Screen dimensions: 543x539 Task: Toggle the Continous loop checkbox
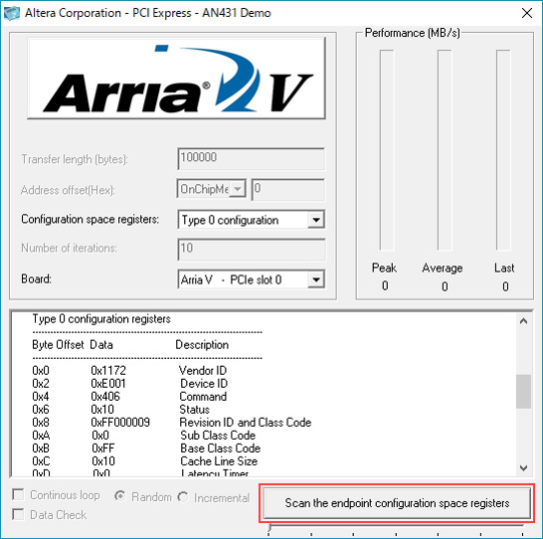pos(18,494)
